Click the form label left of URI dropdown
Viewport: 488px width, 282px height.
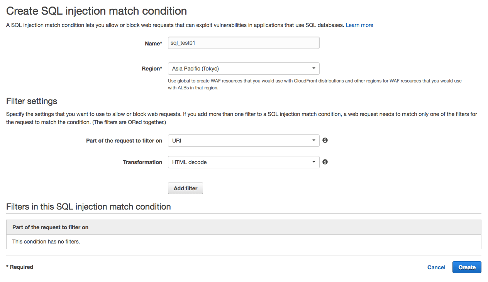pyautogui.click(x=124, y=141)
